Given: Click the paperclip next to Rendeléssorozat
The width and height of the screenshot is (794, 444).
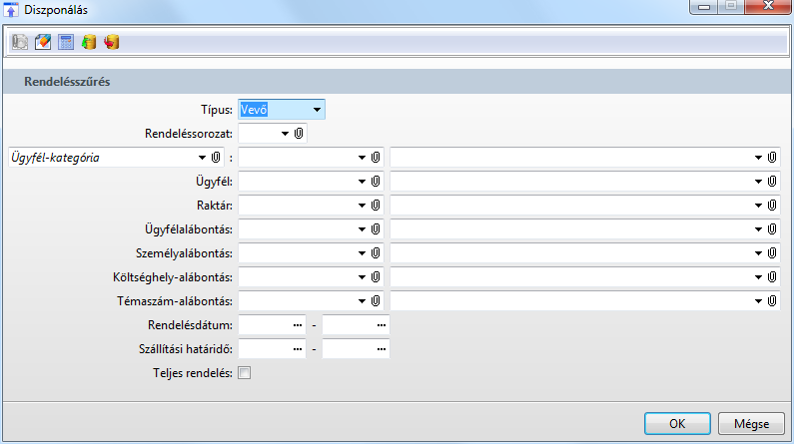Looking at the screenshot, I should 299,134.
